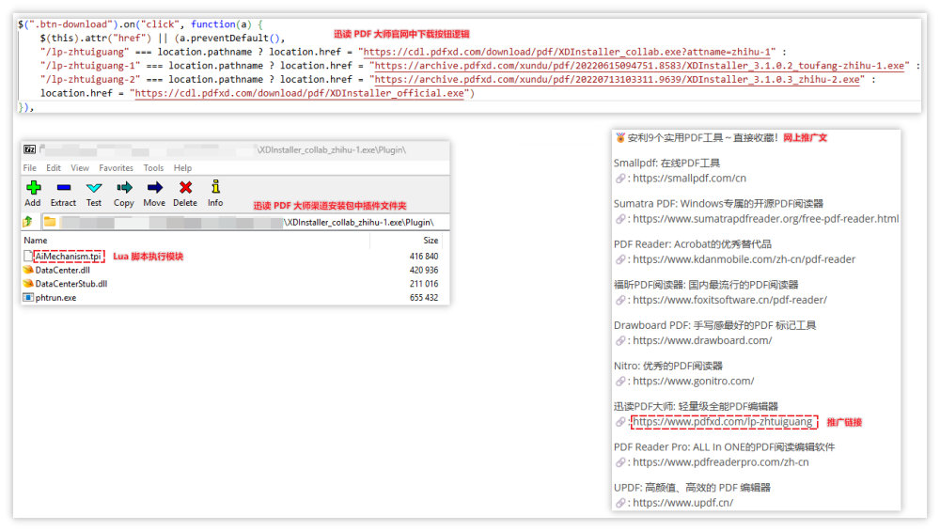
Task: Click the XDInstaller_collab.exe download URL in code
Action: [566, 52]
